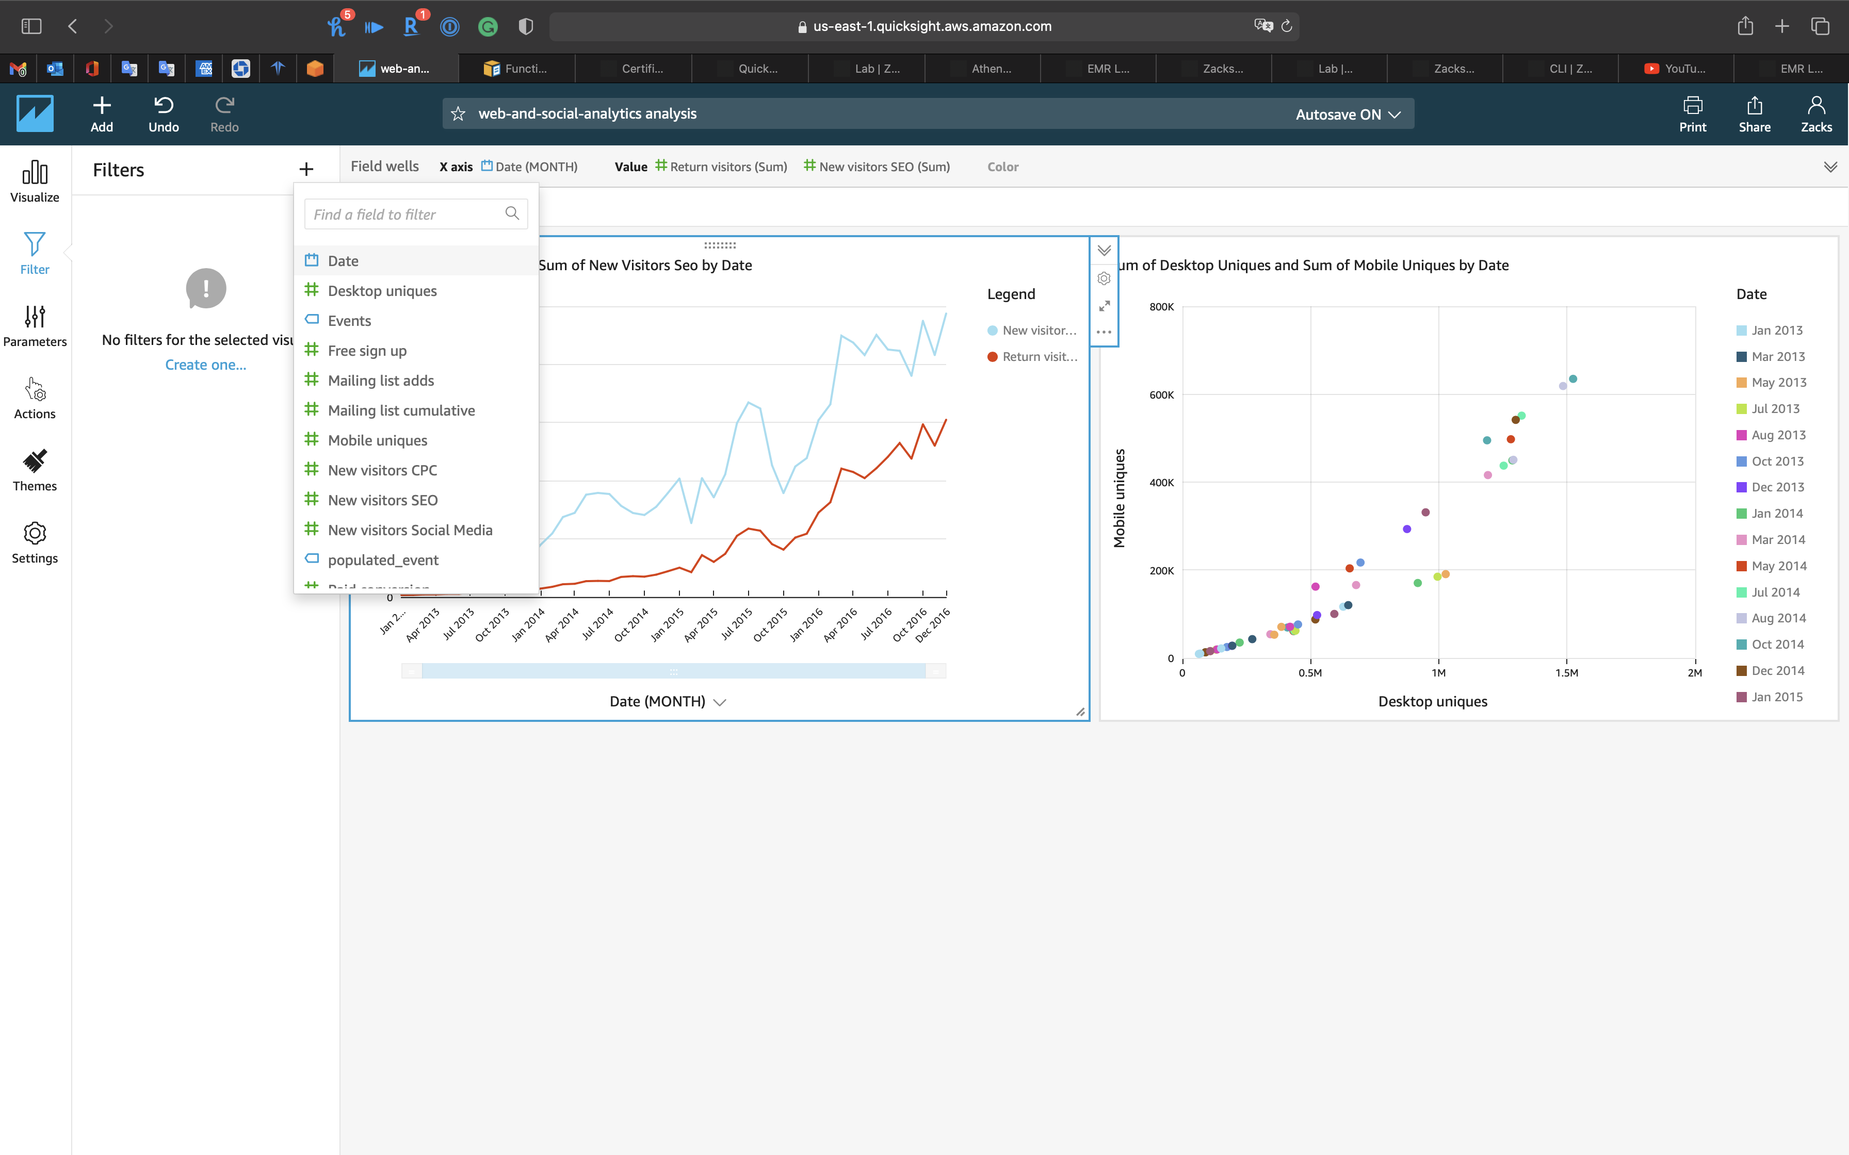
Task: Maximize the line chart visual
Action: click(x=1104, y=306)
